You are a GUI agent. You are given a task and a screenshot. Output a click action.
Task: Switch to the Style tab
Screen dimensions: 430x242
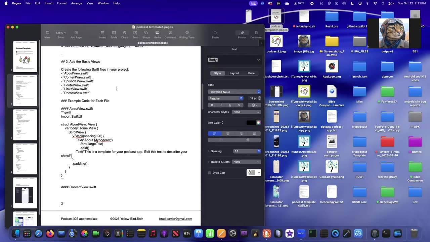pyautogui.click(x=218, y=73)
